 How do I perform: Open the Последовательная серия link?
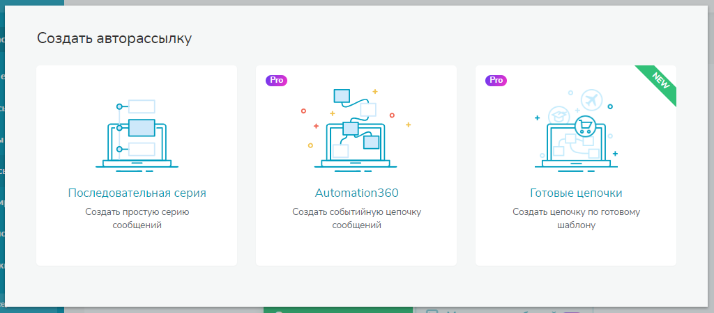pos(137,193)
